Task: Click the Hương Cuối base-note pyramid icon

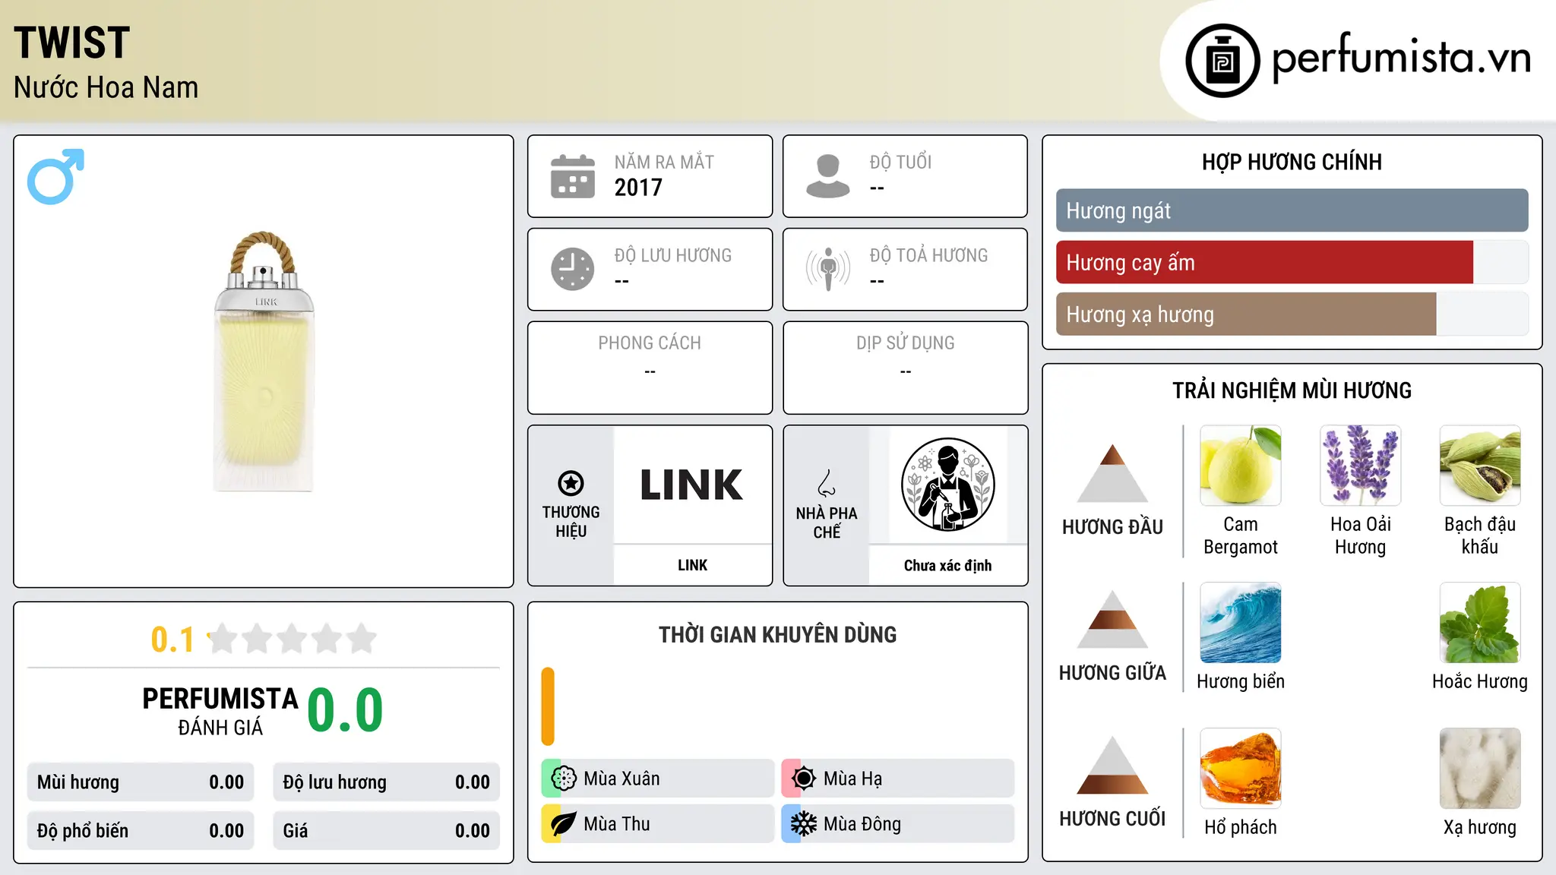Action: [1112, 765]
